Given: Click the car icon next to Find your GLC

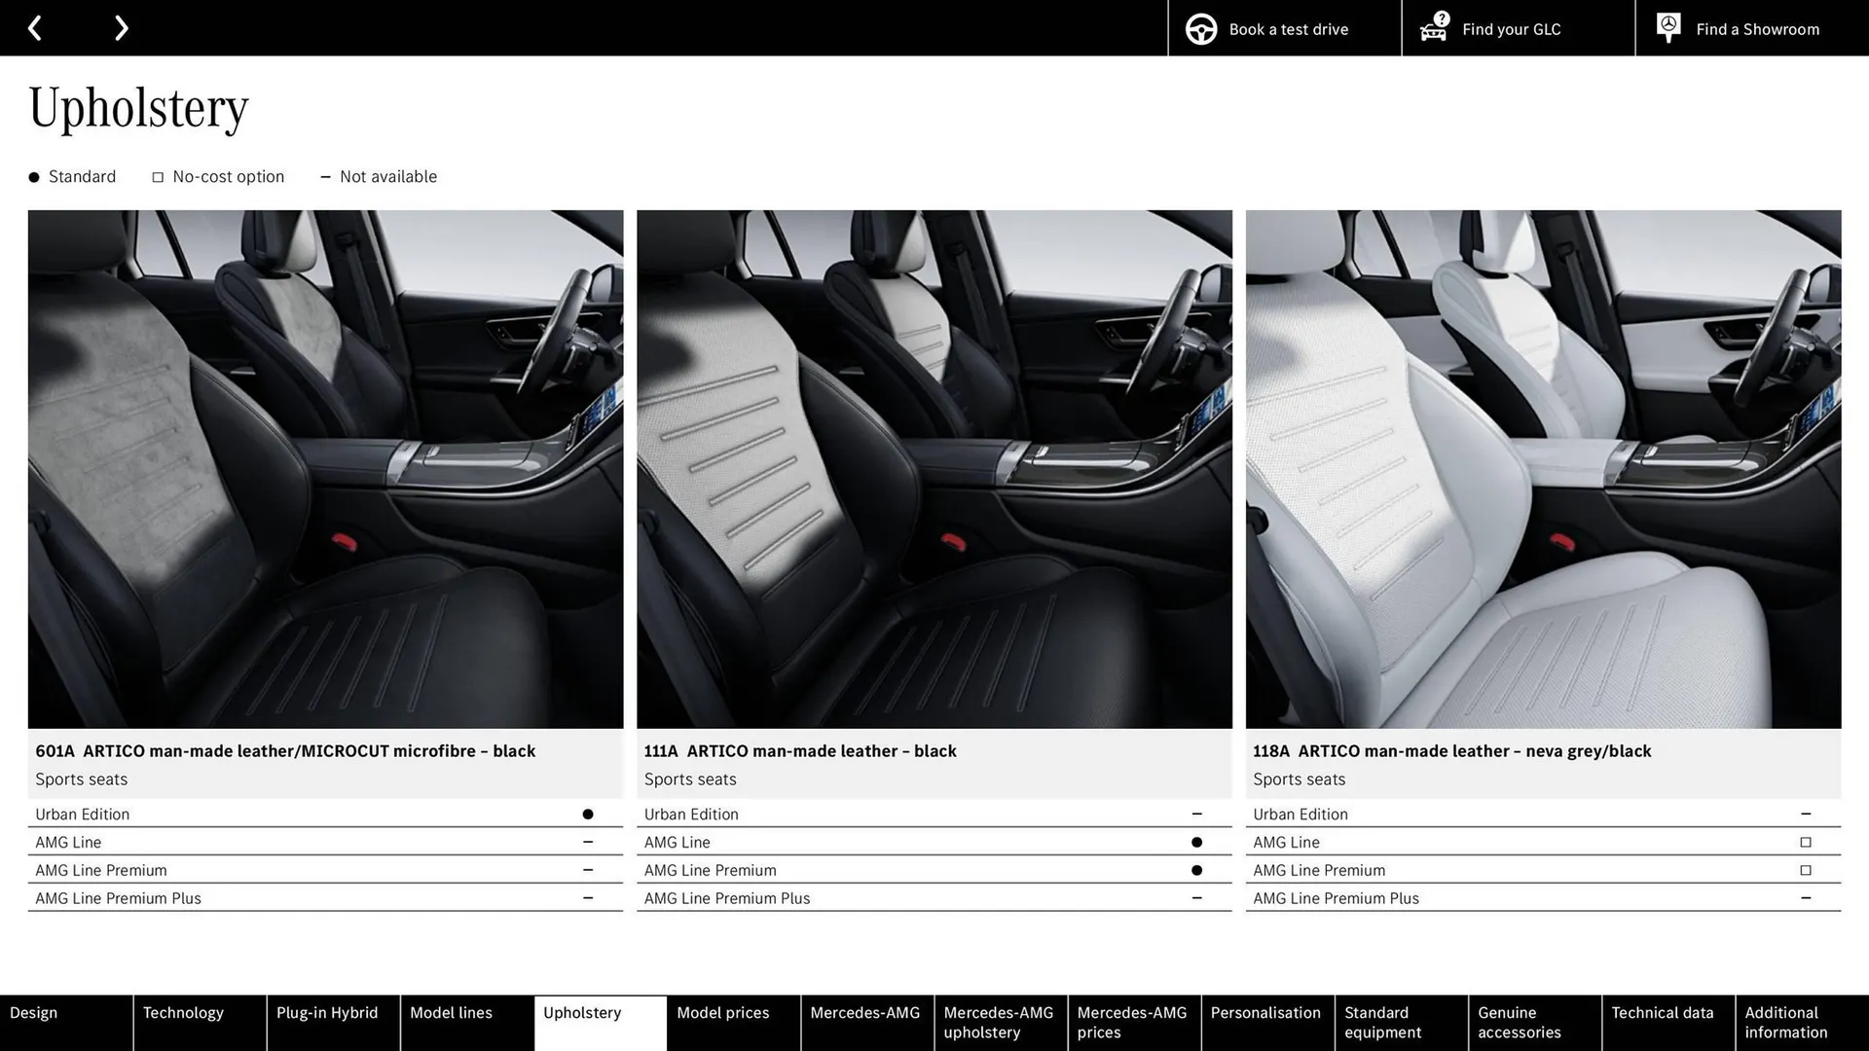Looking at the screenshot, I should coord(1432,29).
